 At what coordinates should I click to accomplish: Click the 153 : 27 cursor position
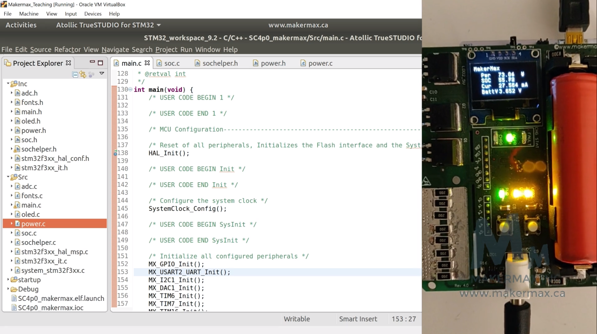pos(404,319)
